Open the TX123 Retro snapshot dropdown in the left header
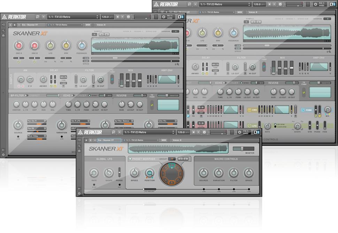The width and height of the screenshot is (338, 233). click(73, 17)
